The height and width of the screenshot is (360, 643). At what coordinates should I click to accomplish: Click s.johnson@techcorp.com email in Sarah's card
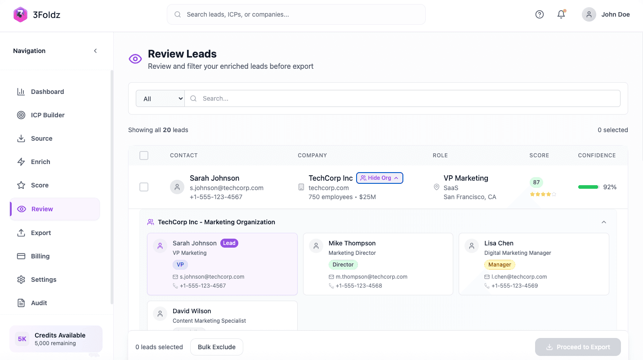(212, 277)
